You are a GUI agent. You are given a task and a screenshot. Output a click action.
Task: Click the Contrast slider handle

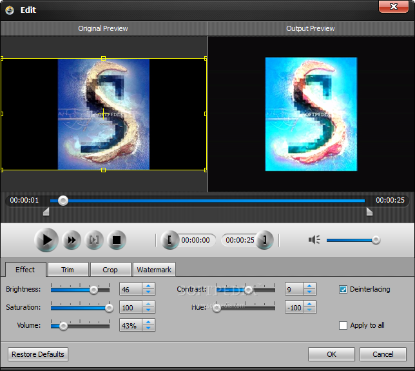pyautogui.click(x=248, y=290)
